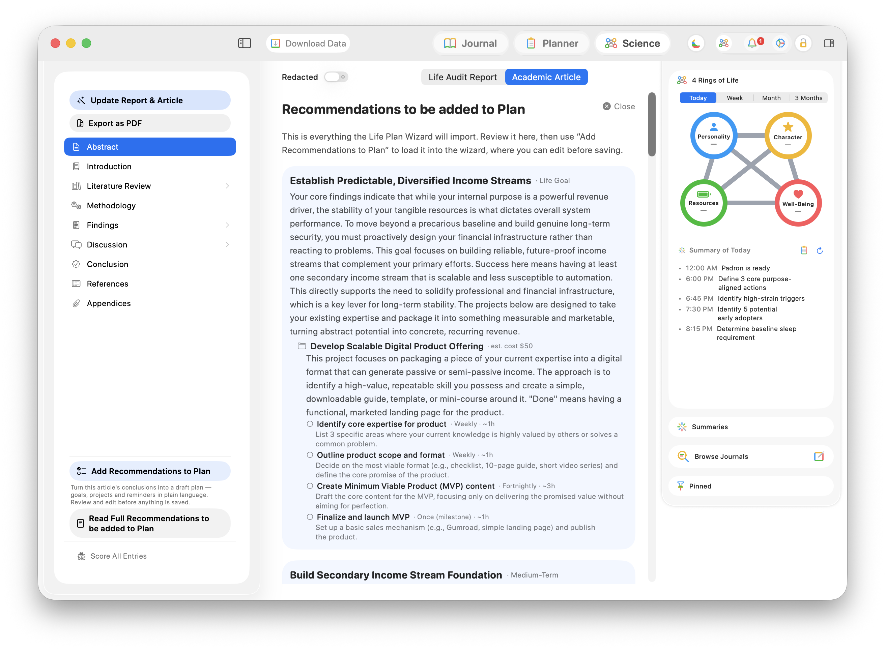Click the Appendices paperclip icon
The width and height of the screenshot is (885, 650).
click(x=76, y=303)
